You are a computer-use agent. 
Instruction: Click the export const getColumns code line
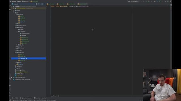pyautogui.click(x=70, y=6)
